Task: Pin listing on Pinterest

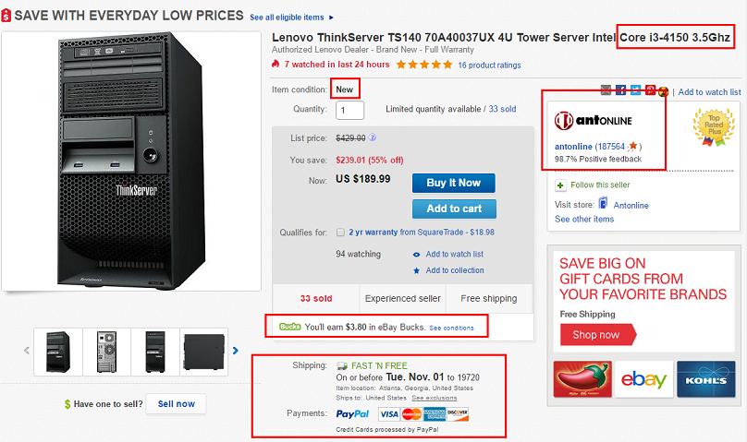Action: [x=651, y=90]
